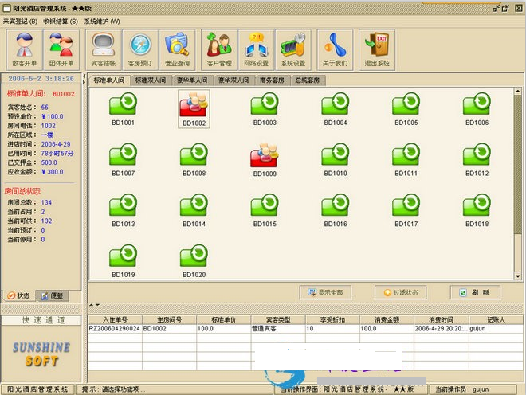Select vacant room BD1020
The width and height of the screenshot is (526, 395).
(194, 261)
